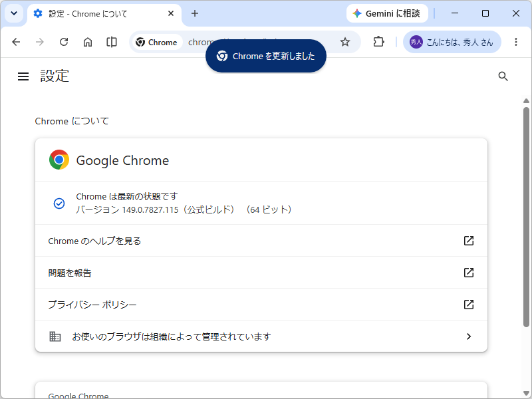The image size is (532, 399).
Task: Open the tab search dropdown arrow
Action: [14, 13]
